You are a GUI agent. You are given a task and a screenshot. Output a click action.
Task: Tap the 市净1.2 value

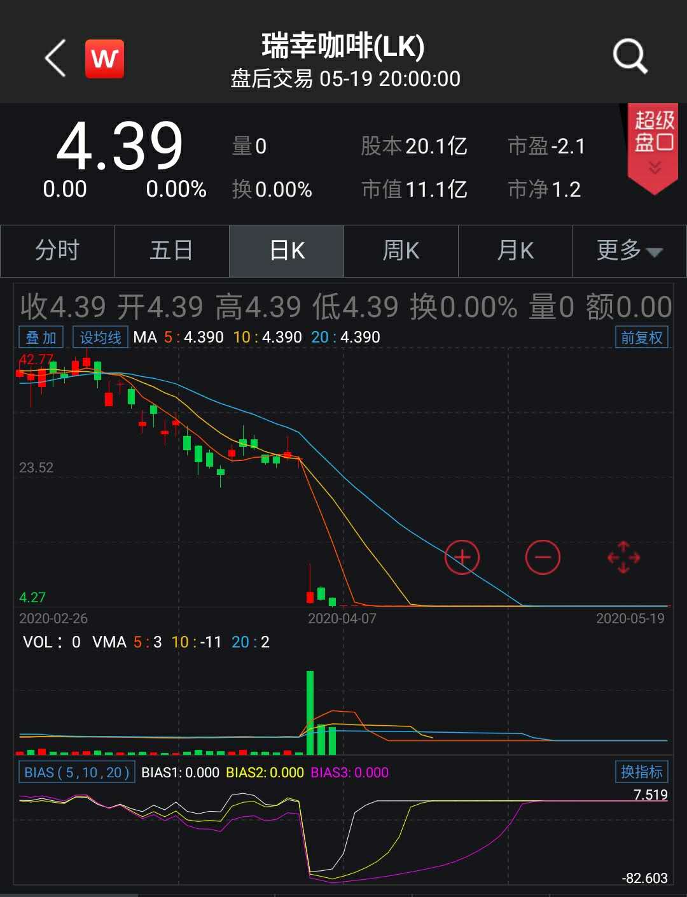coord(545,189)
